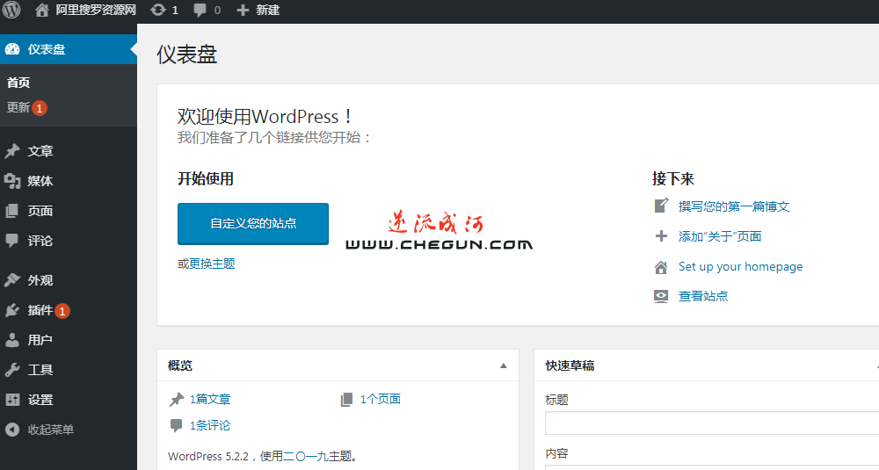Open the 更新 submenu item
This screenshot has height=470, width=879.
coord(18,107)
